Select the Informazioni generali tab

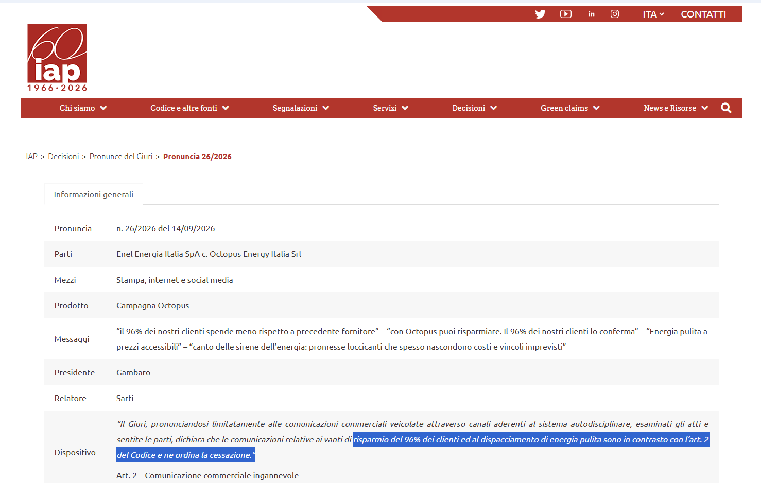tap(94, 194)
